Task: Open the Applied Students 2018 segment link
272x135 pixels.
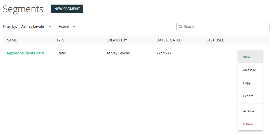Action: pyautogui.click(x=25, y=53)
